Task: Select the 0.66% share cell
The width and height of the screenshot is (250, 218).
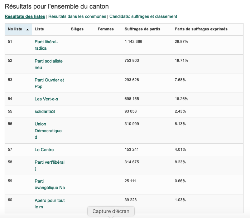Action: (180, 181)
